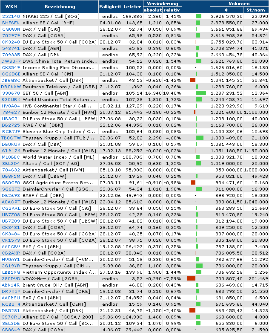Open WKN CB8649
Image resolution: width=269 pixels, height=333 pixels.
point(11,330)
